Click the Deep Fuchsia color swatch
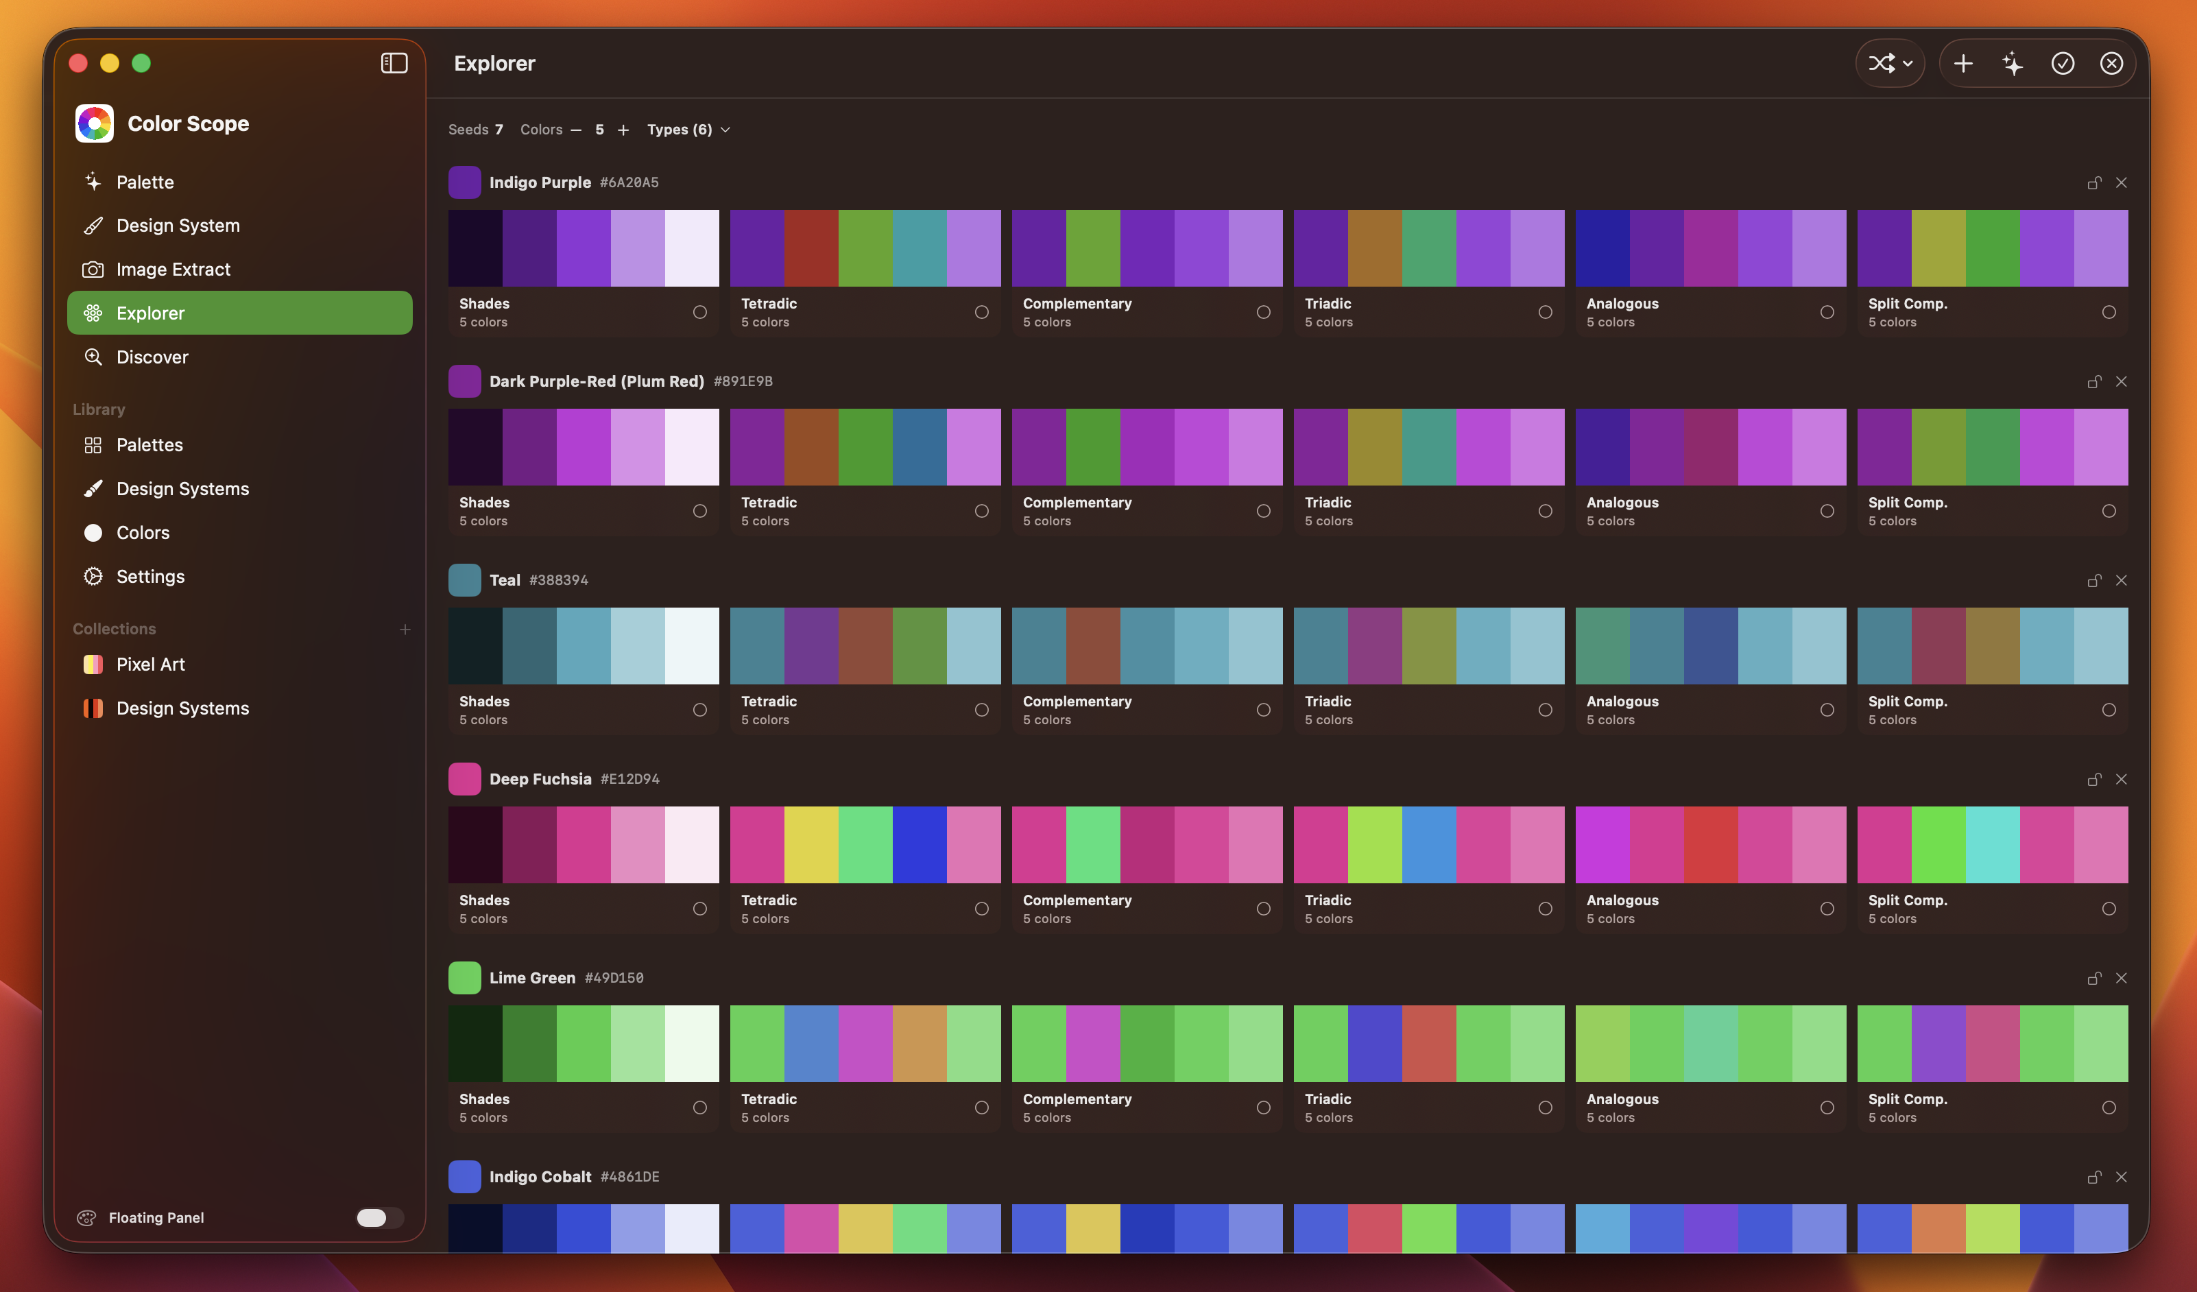 pyautogui.click(x=464, y=778)
